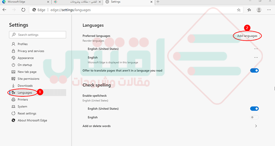
Task: Open a new tab with plus button
Action: 158,2
